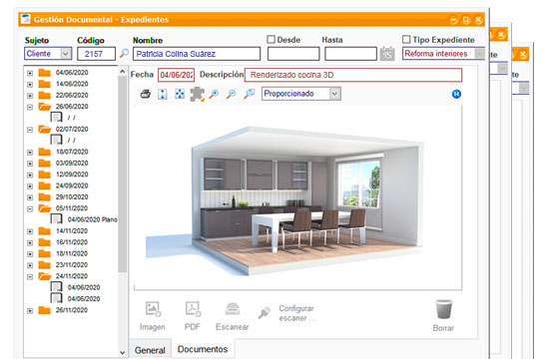
Task: Collapse the 02/07/2020 folder node
Action: tap(30, 130)
